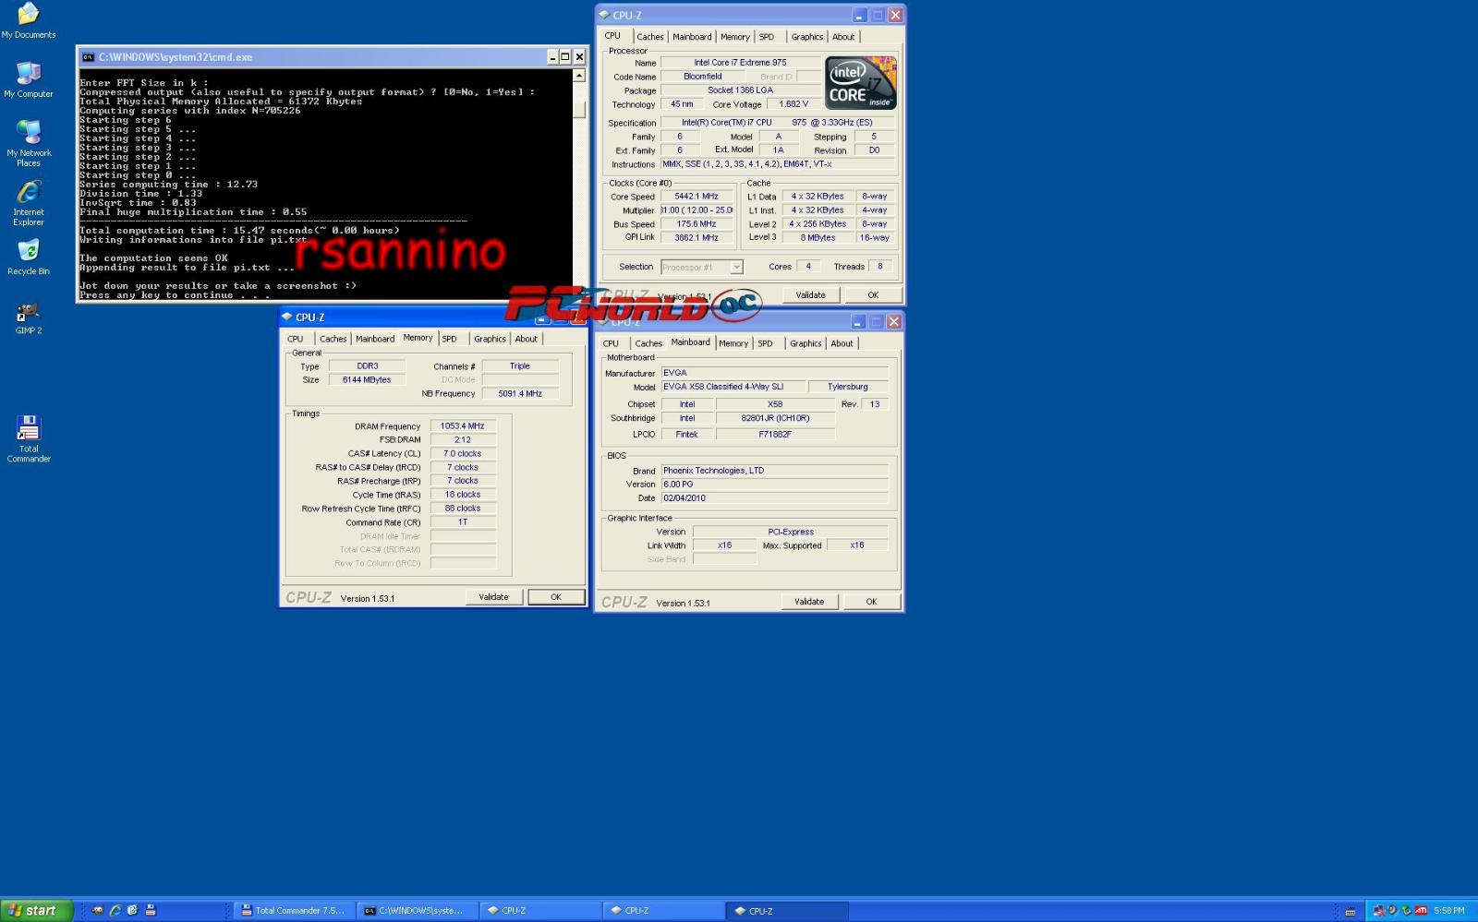
Task: Switch to the cmd.exe taskbar button
Action: pos(418,910)
